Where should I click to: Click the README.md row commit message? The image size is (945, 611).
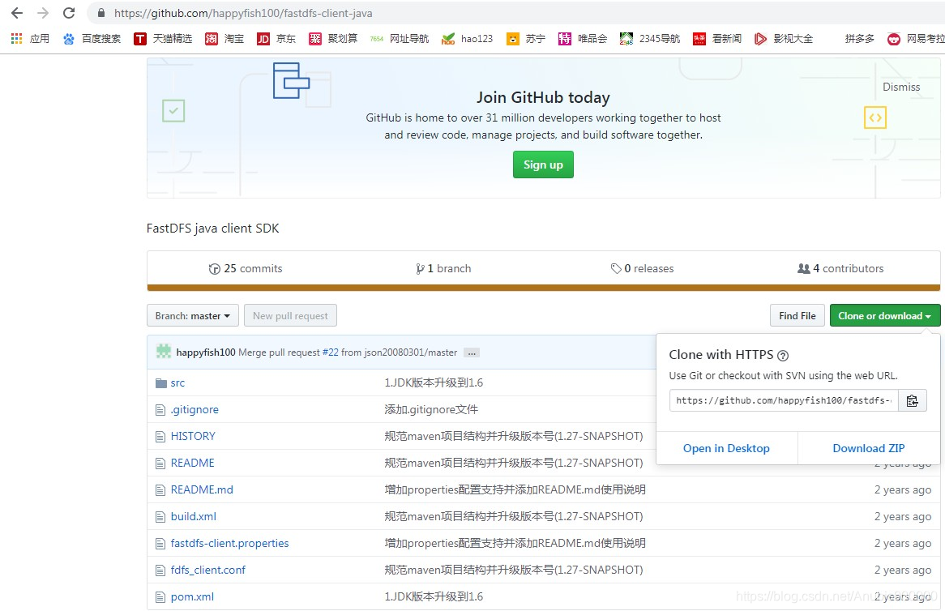515,490
